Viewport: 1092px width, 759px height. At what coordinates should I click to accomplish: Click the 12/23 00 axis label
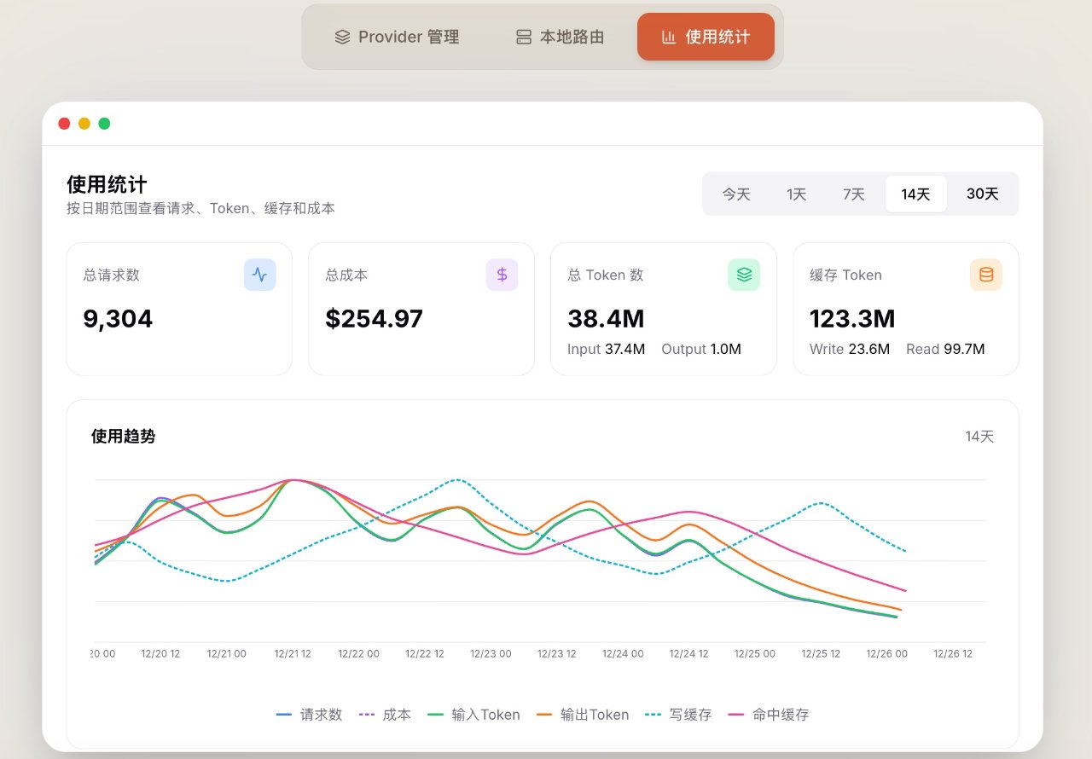[x=491, y=654]
